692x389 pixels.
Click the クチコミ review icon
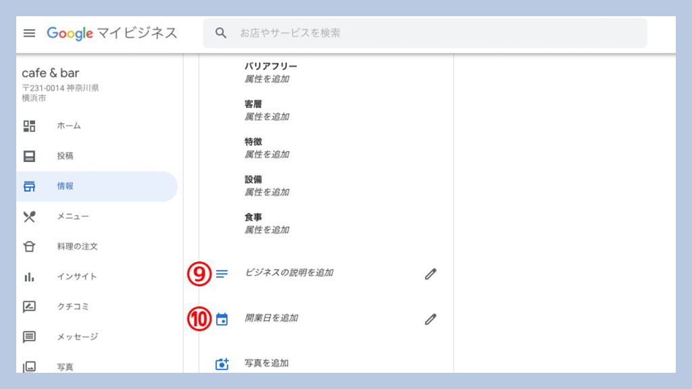[29, 307]
